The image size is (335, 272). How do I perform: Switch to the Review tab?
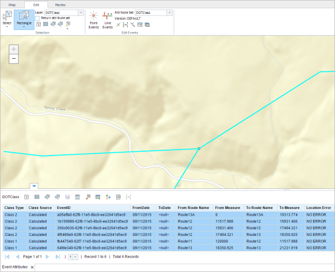[x=60, y=4]
